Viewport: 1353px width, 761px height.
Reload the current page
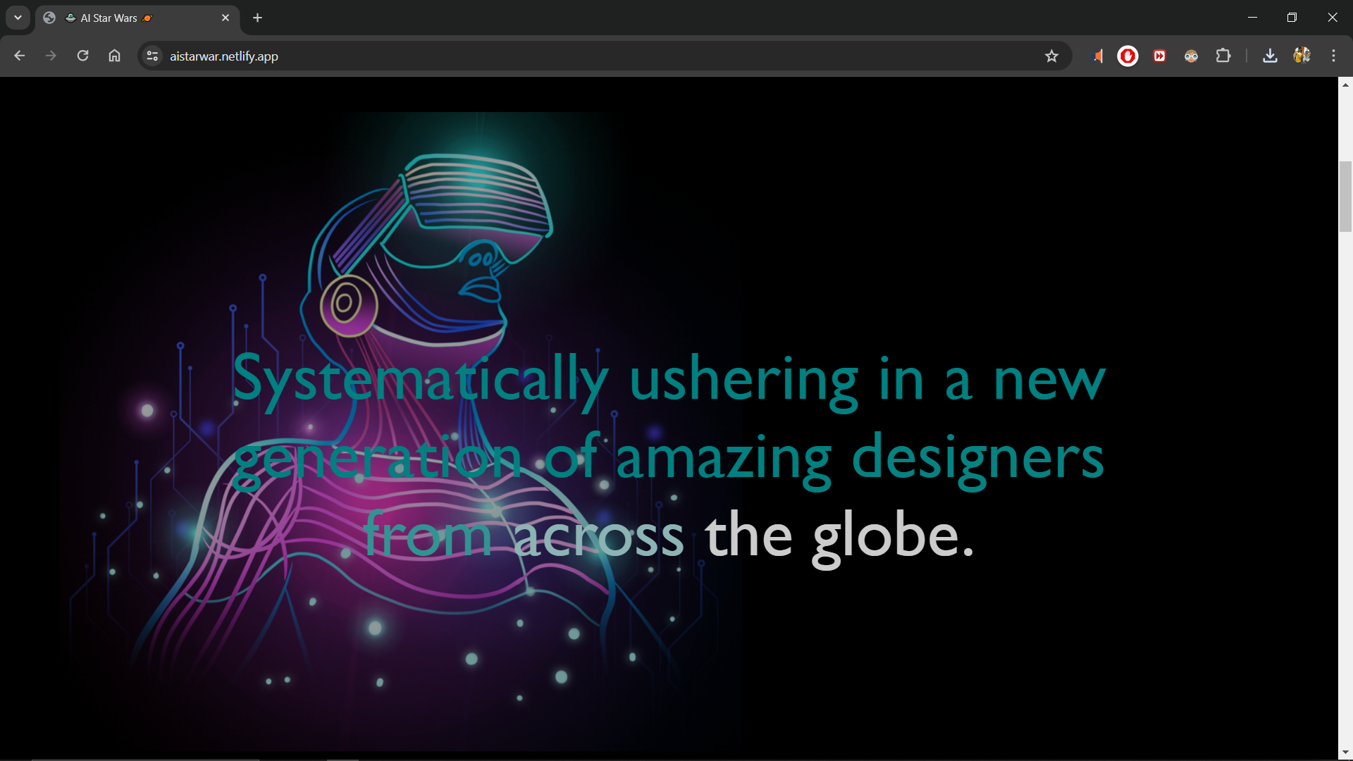(x=82, y=56)
